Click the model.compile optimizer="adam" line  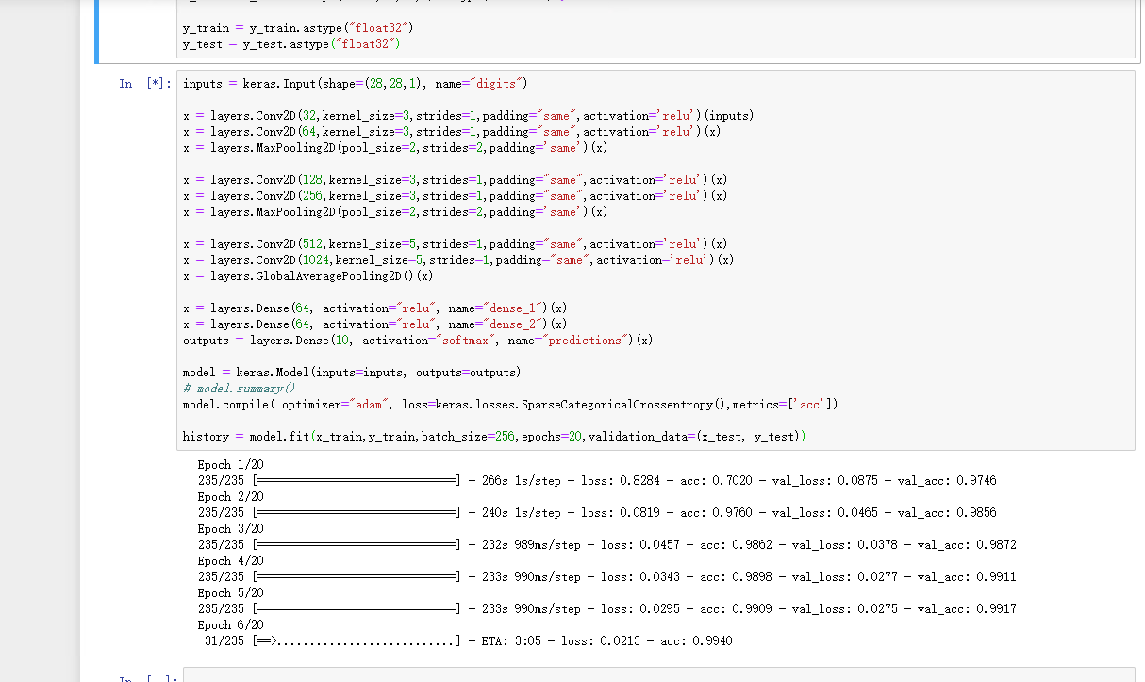coord(510,405)
